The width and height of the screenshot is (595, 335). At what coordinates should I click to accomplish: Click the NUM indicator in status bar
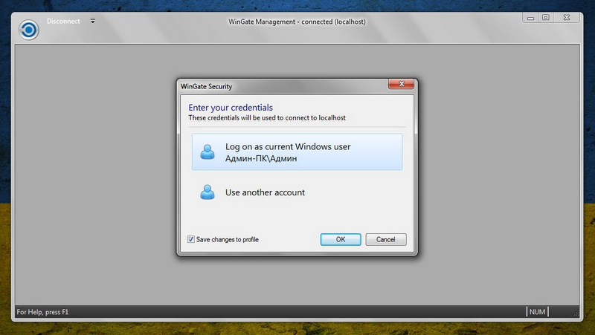pyautogui.click(x=537, y=312)
